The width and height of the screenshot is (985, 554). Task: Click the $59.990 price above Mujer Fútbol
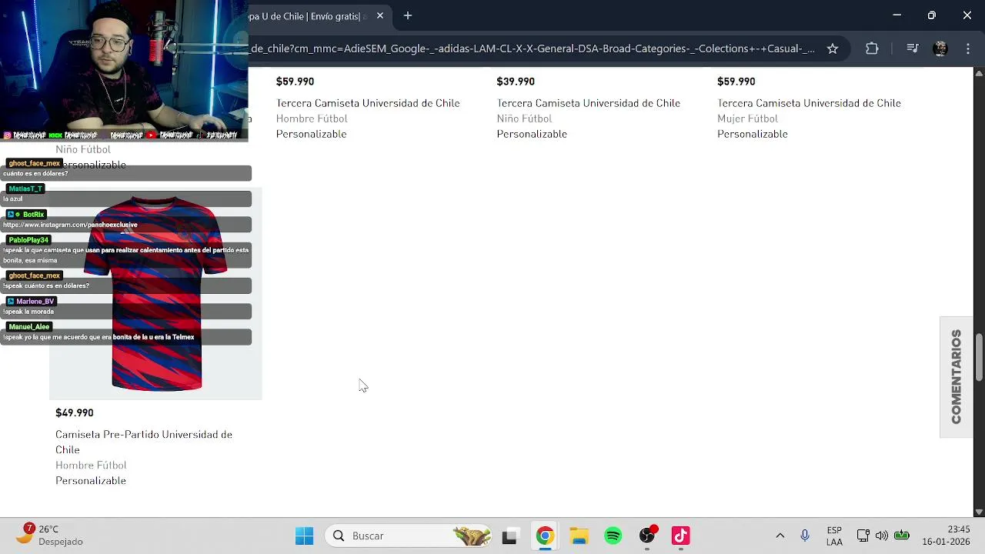point(736,82)
